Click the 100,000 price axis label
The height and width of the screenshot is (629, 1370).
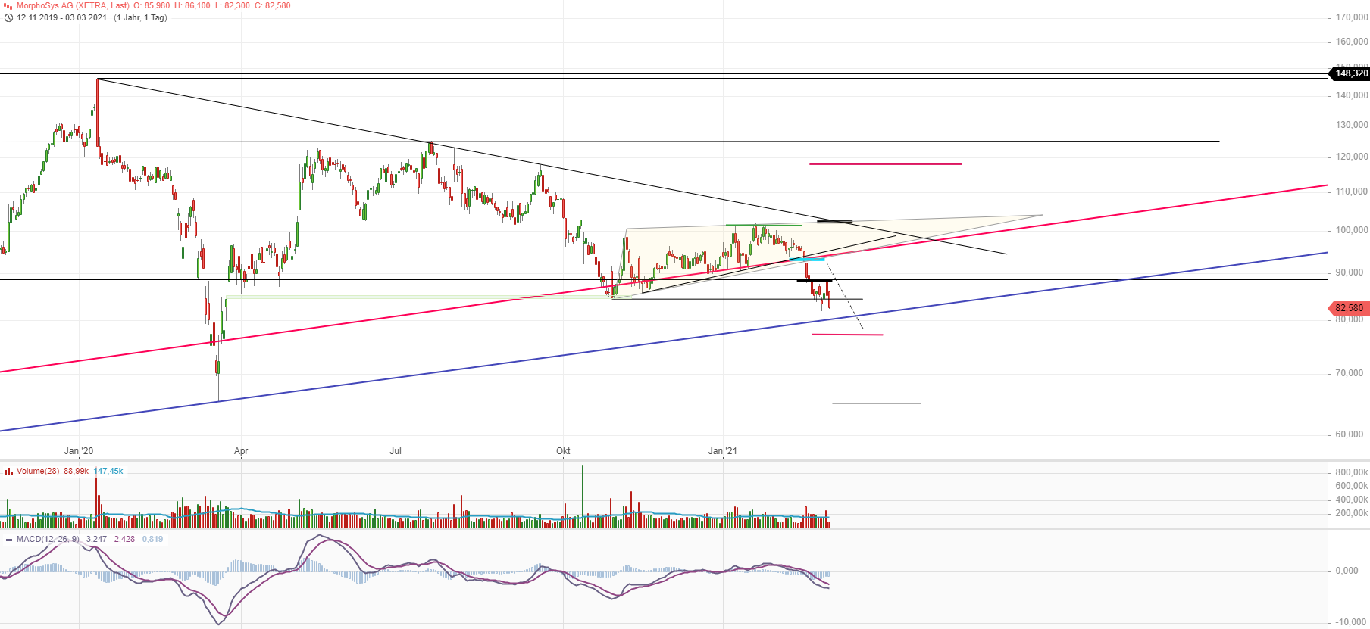1352,230
